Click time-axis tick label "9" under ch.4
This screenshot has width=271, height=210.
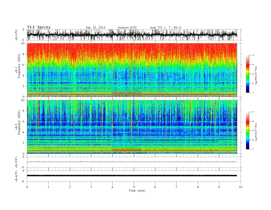pyautogui.click(x=219, y=187)
